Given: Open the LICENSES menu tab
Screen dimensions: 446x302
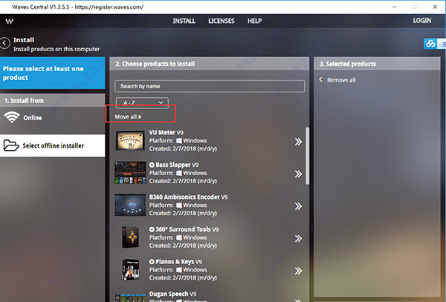Looking at the screenshot, I should click(222, 21).
